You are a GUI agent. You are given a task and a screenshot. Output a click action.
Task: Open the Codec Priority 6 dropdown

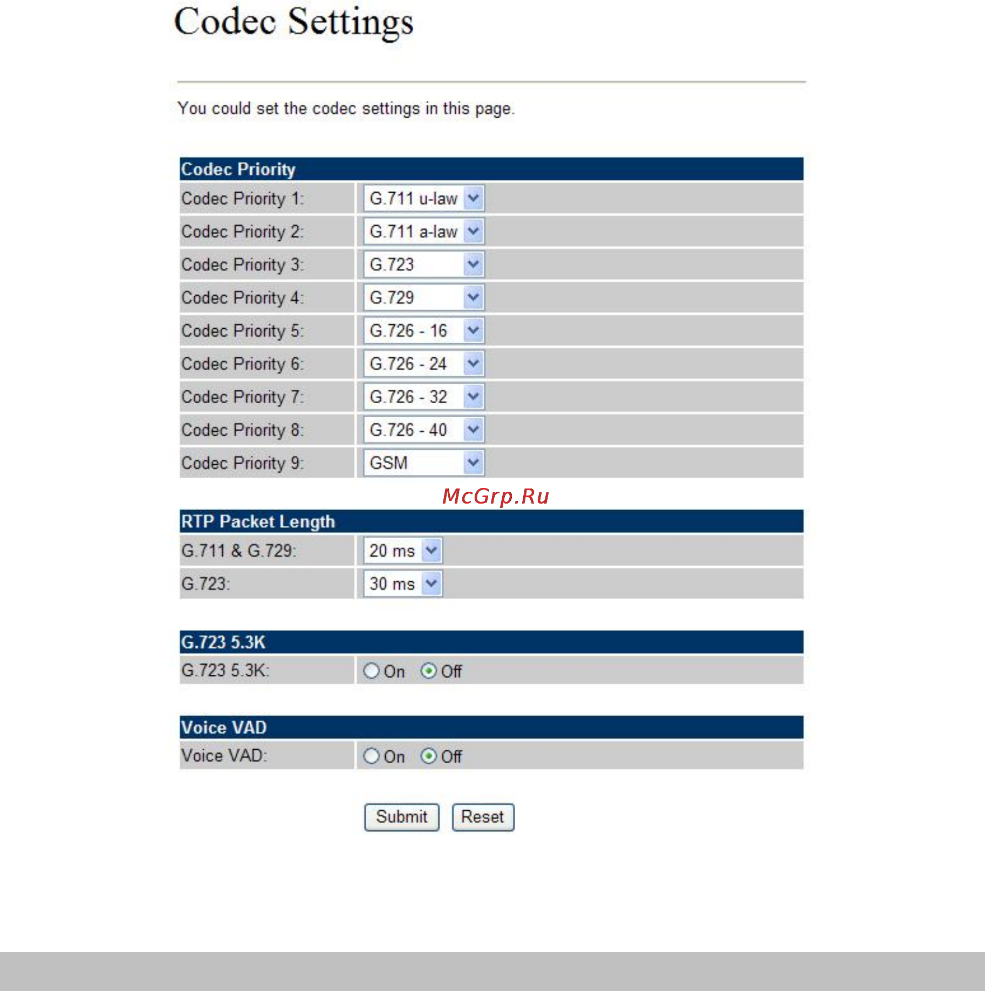[x=423, y=364]
